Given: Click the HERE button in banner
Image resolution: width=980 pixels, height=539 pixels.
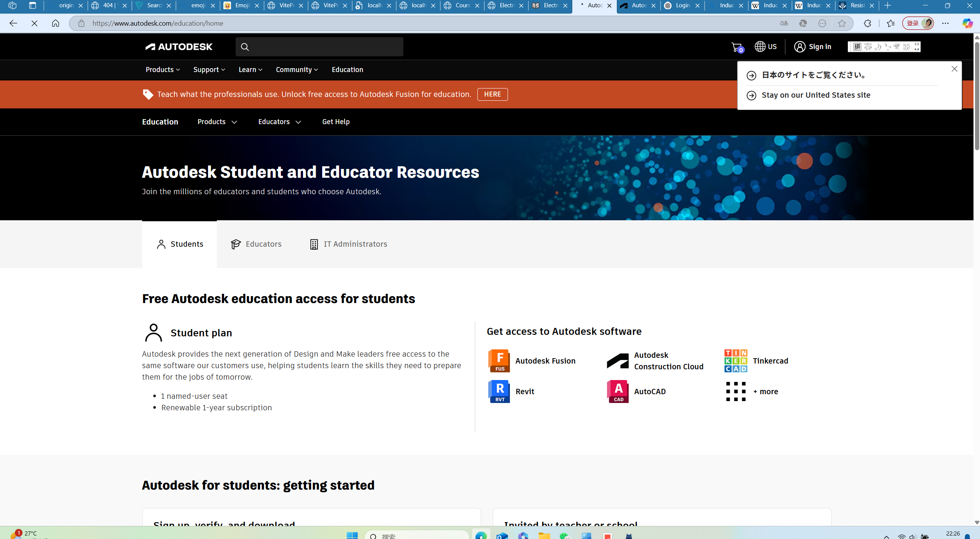Looking at the screenshot, I should coord(492,94).
